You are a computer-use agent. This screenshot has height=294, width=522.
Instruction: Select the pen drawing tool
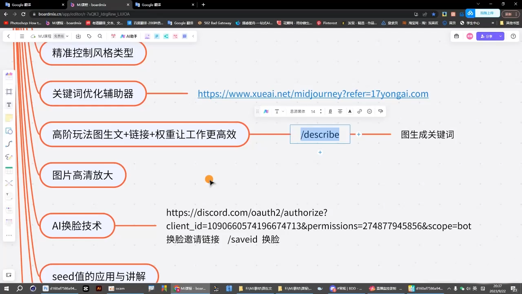tap(9, 157)
